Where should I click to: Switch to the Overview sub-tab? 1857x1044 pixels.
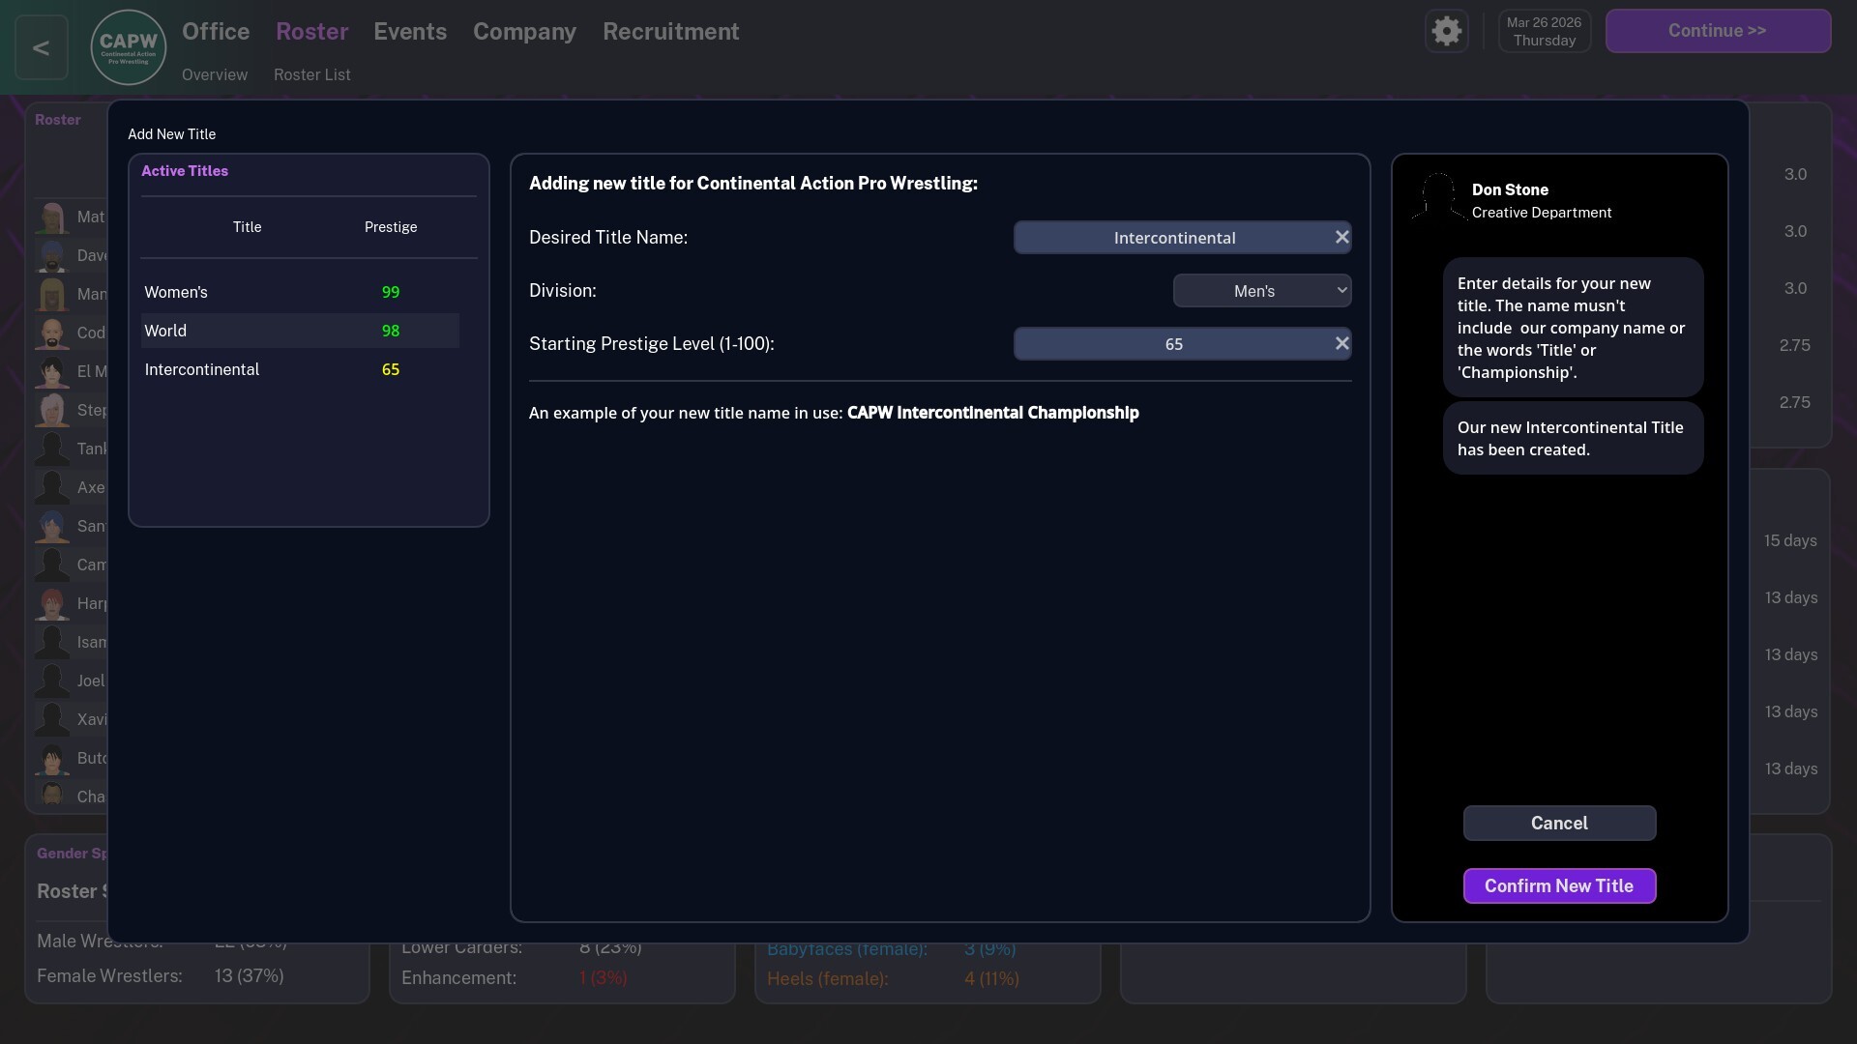point(215,74)
